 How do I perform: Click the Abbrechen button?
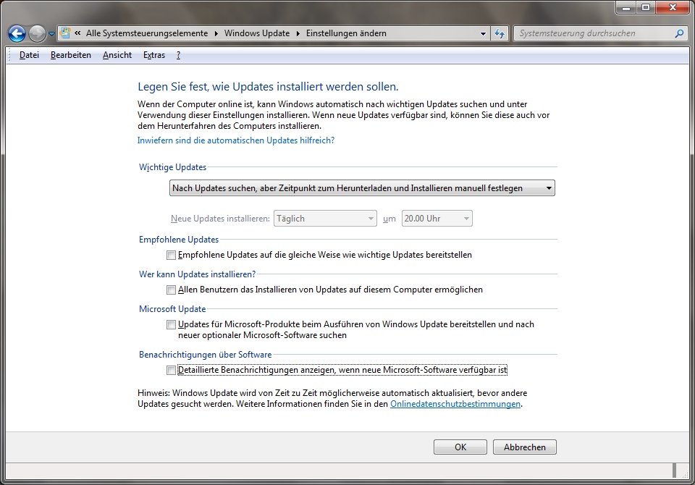[524, 447]
